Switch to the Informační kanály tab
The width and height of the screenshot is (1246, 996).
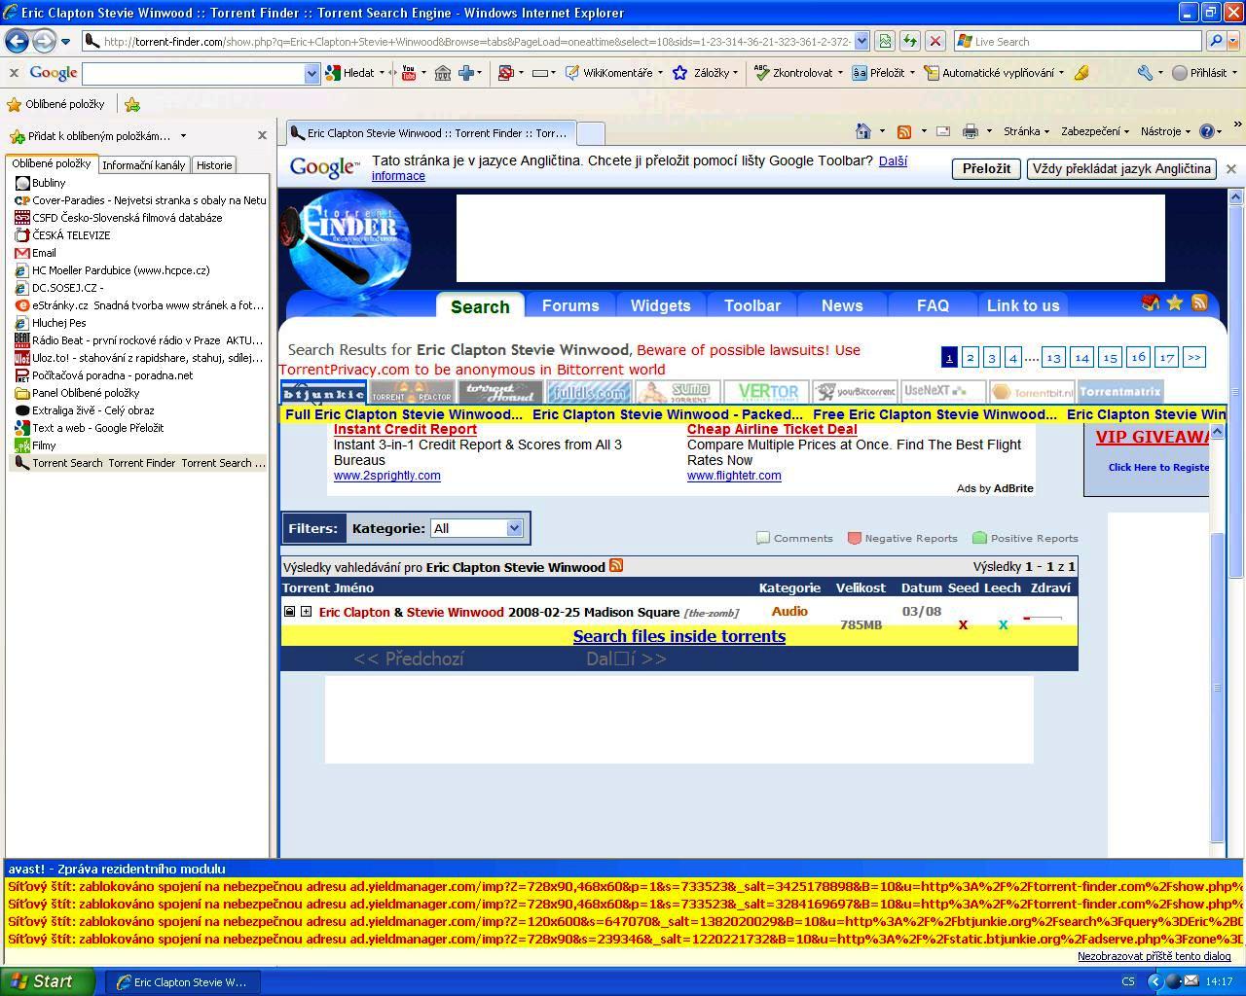tap(143, 165)
